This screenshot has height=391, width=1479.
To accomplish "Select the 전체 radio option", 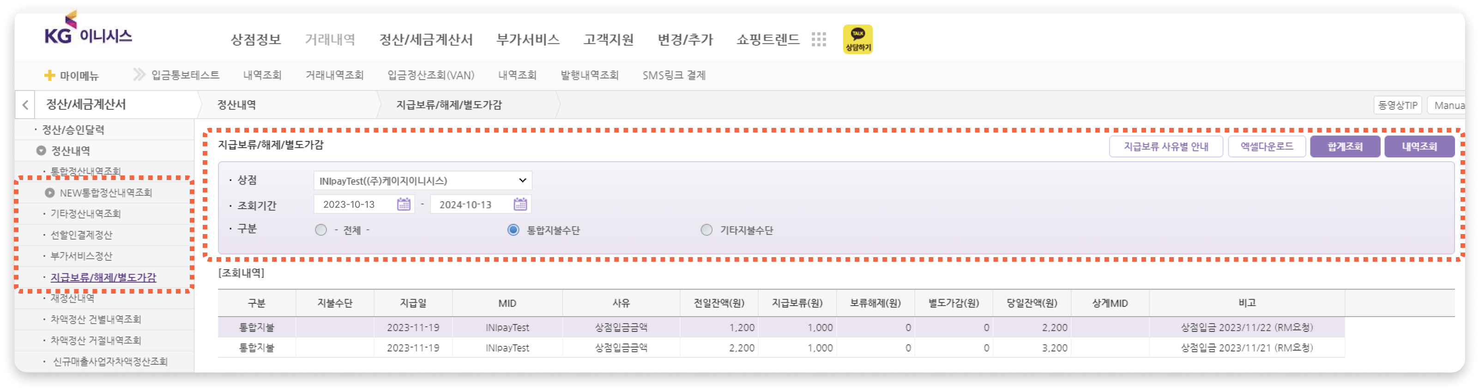I will coord(321,230).
